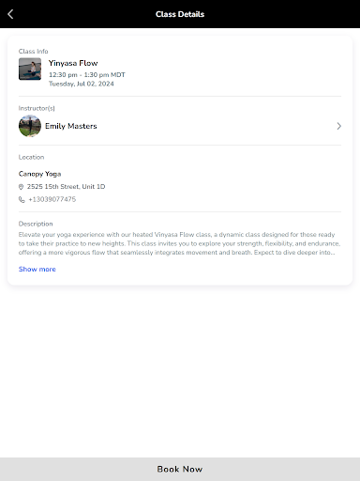This screenshot has width=360, height=481.
Task: Tap Emily Masters profile photo
Action: 30,126
